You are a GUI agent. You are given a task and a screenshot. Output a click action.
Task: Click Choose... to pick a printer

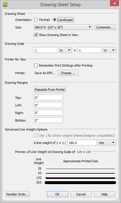click(68, 73)
